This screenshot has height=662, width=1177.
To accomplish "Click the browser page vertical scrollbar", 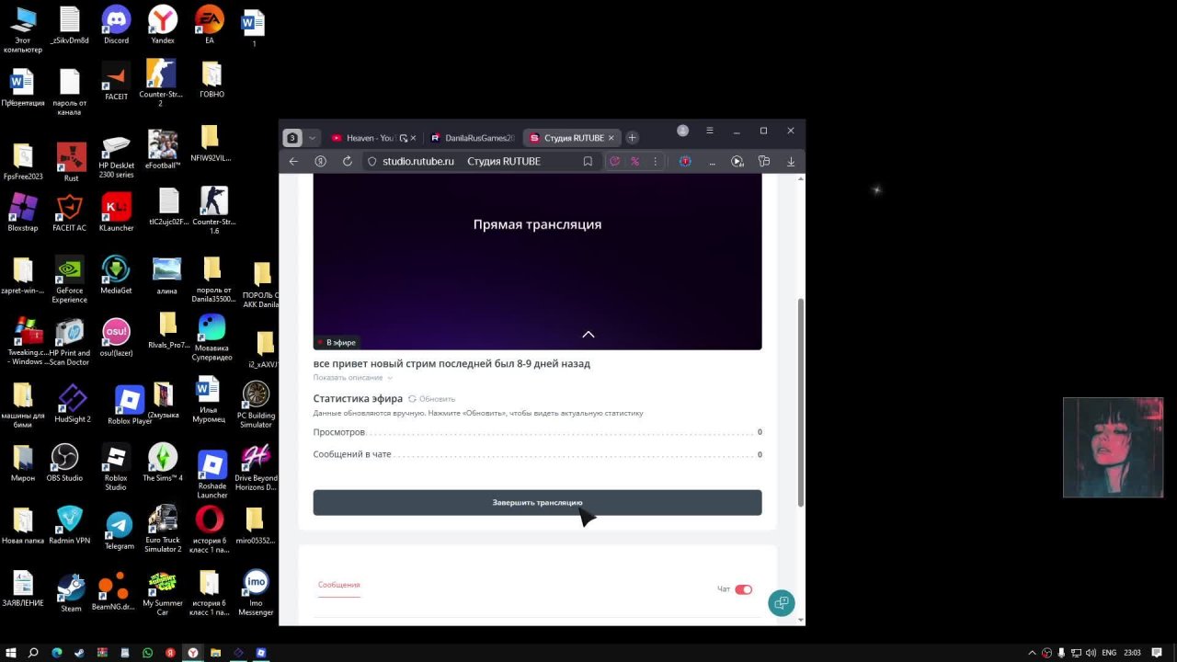I will 800,402.
